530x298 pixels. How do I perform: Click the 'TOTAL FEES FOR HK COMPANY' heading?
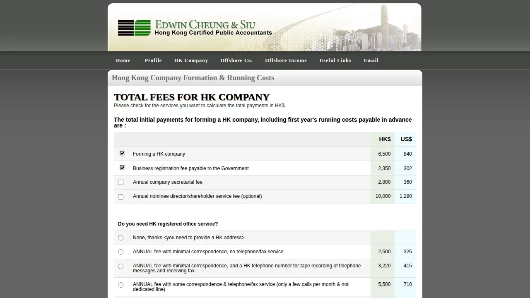click(x=192, y=97)
